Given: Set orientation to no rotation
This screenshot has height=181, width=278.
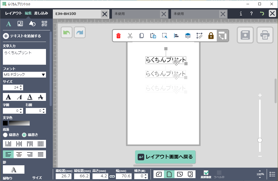Looking at the screenshot, I should pos(169,174).
